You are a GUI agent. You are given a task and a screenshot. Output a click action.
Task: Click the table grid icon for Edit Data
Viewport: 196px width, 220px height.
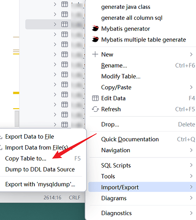click(x=95, y=98)
